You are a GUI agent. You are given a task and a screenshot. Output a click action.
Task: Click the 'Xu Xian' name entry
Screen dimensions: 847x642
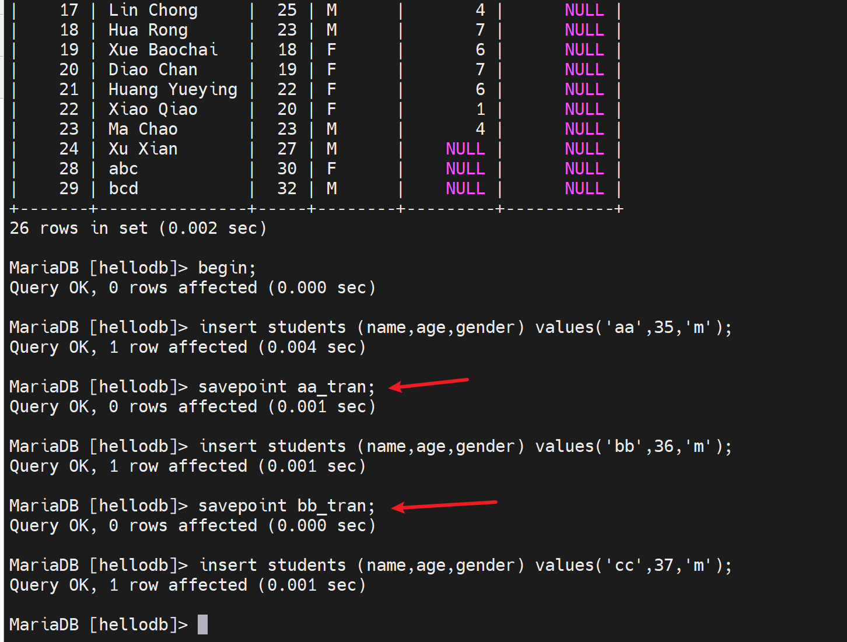143,149
